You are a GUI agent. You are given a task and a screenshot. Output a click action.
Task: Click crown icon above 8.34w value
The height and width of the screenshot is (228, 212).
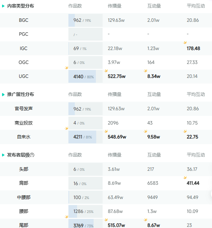[145, 70]
